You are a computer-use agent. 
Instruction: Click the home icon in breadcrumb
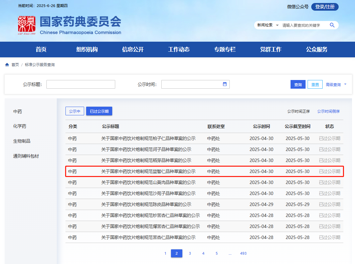(x=7, y=65)
